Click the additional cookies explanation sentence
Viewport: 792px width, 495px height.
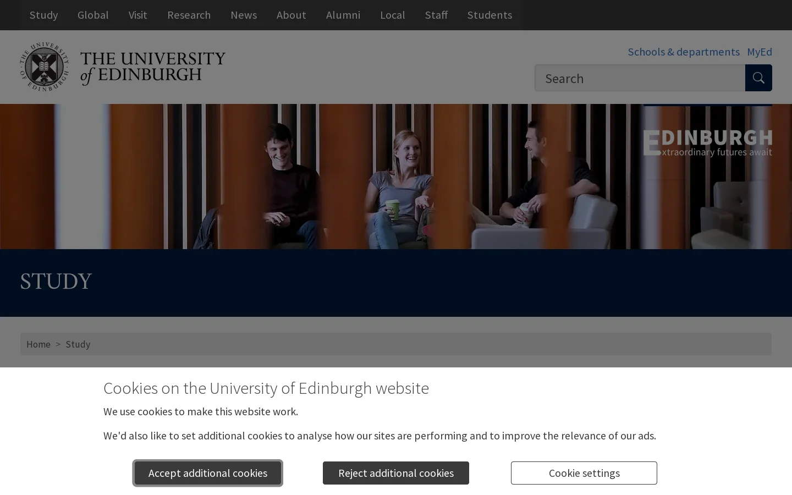point(380,436)
